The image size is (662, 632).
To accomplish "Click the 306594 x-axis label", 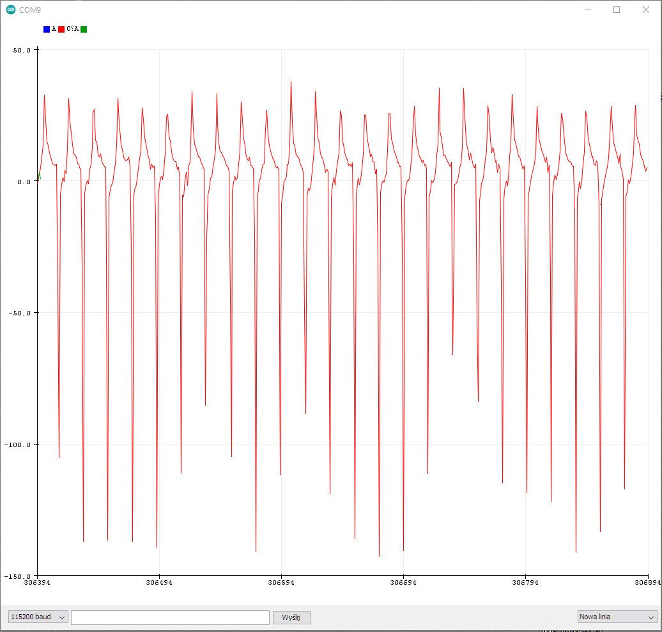I will (281, 583).
